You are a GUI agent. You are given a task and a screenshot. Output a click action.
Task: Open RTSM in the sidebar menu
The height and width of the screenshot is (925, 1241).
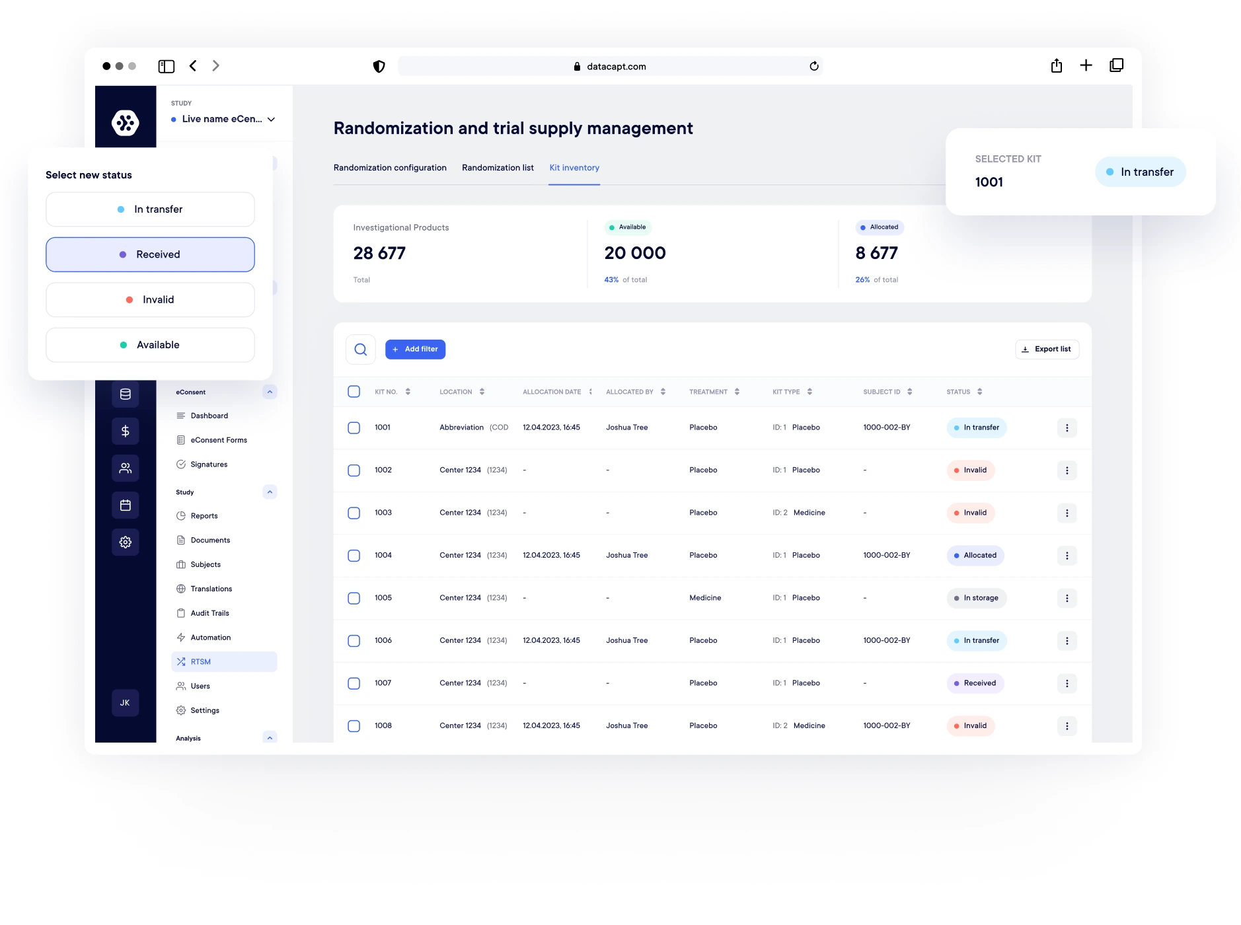tap(224, 662)
